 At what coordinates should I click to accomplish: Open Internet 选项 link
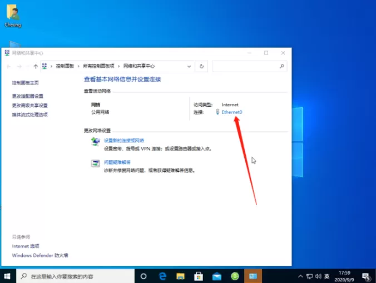(26, 246)
